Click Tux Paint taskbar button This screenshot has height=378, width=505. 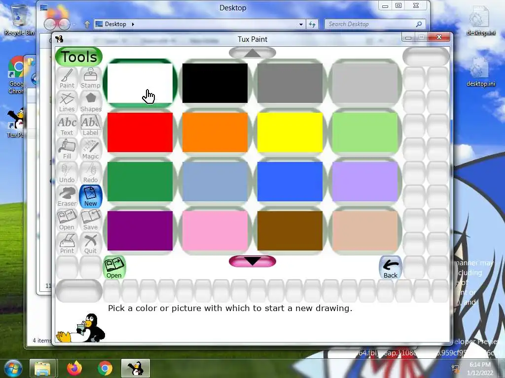click(136, 368)
